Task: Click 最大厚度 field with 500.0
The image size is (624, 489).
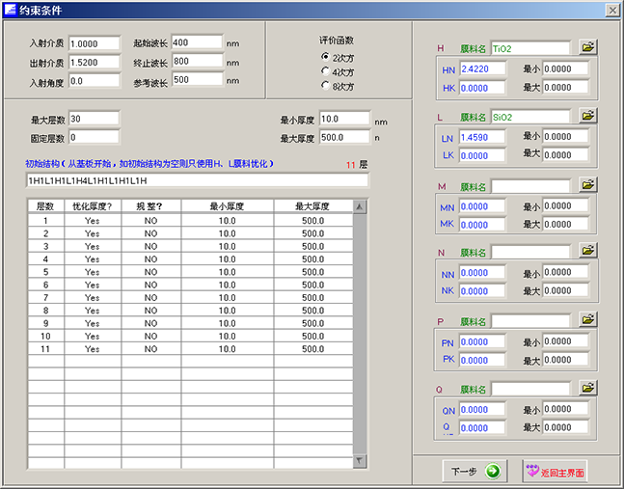Action: [344, 137]
